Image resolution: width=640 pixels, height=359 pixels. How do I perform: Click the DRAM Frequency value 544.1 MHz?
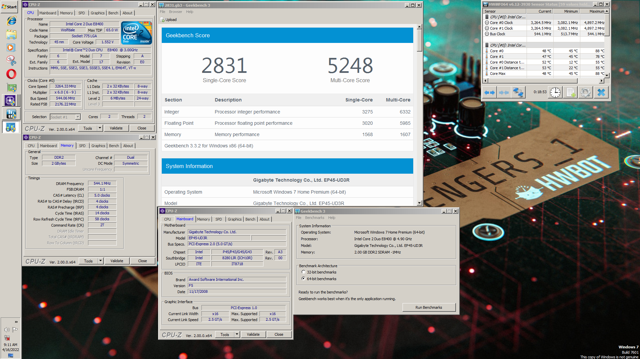(x=102, y=183)
